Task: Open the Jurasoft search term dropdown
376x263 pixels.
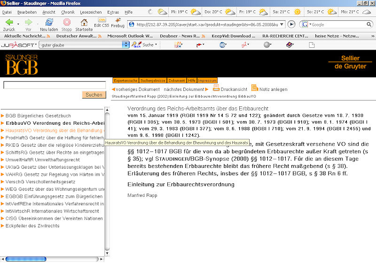Action: click(x=125, y=45)
